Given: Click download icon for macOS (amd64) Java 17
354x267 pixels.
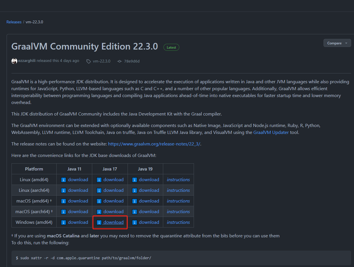Looking at the screenshot, I should (99, 201).
